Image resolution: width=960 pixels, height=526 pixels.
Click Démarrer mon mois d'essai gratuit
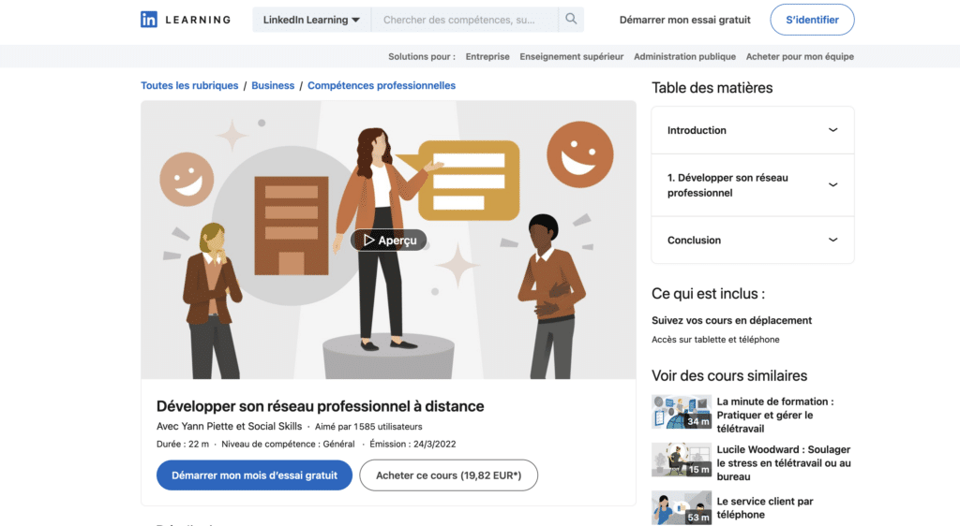point(254,475)
